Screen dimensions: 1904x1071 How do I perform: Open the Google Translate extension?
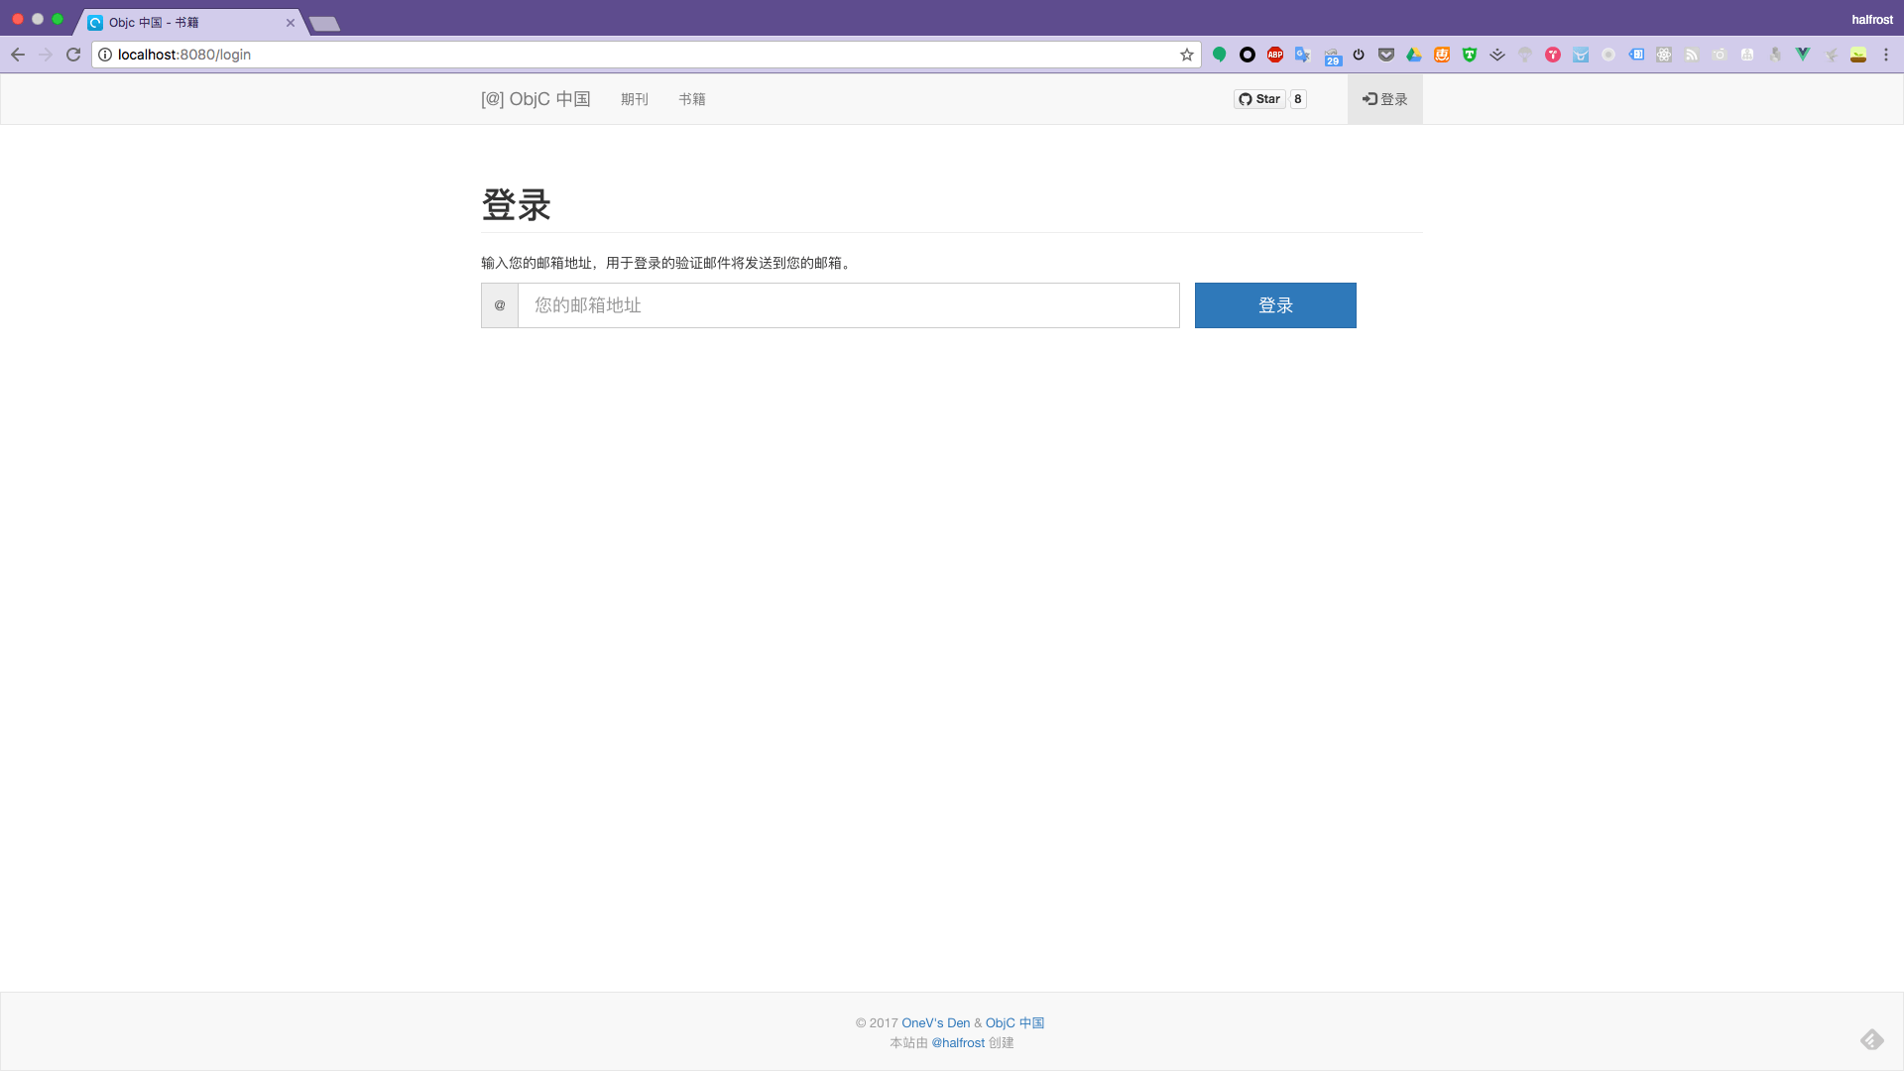pos(1303,55)
